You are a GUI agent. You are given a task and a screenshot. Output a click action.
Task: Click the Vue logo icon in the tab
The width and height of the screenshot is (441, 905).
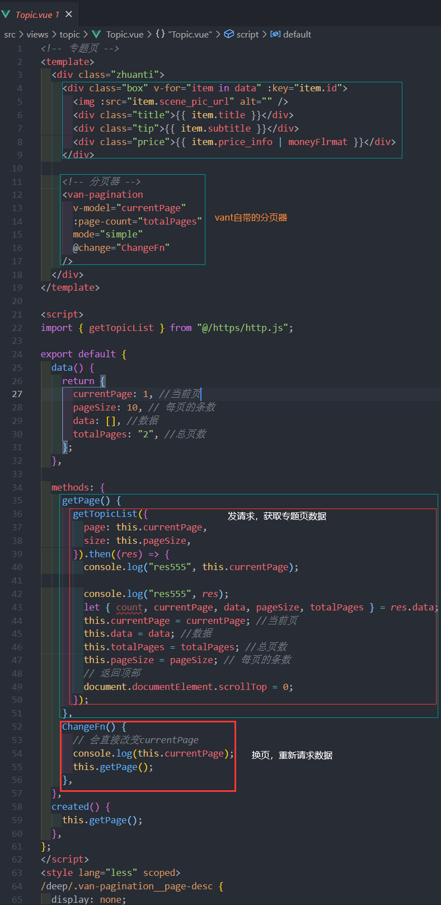point(6,14)
